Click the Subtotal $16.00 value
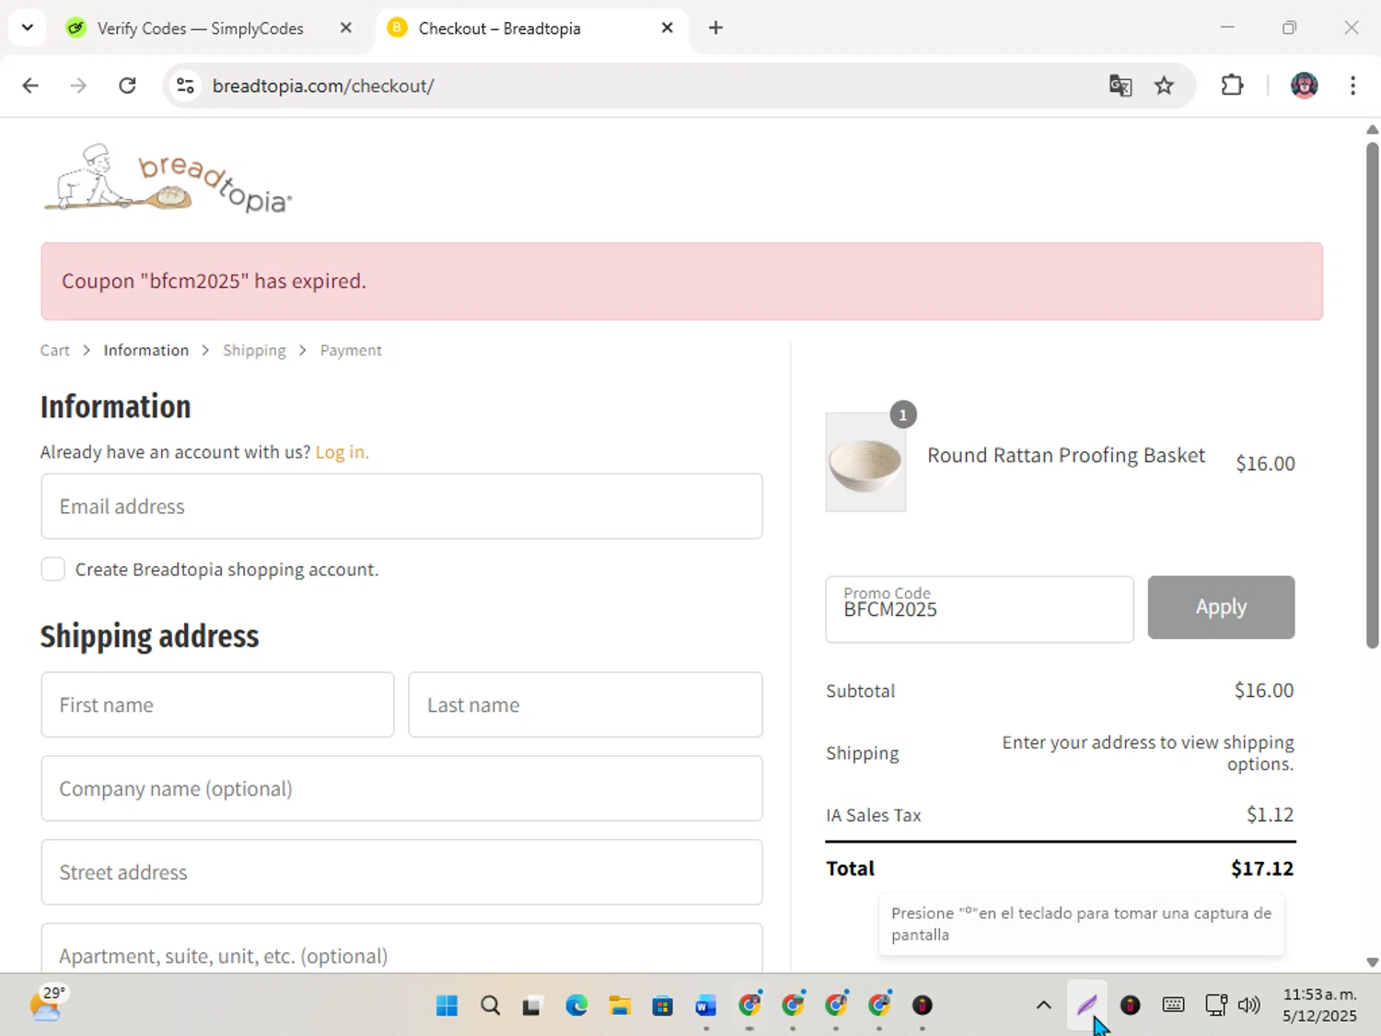The height and width of the screenshot is (1036, 1381). pyautogui.click(x=1264, y=691)
